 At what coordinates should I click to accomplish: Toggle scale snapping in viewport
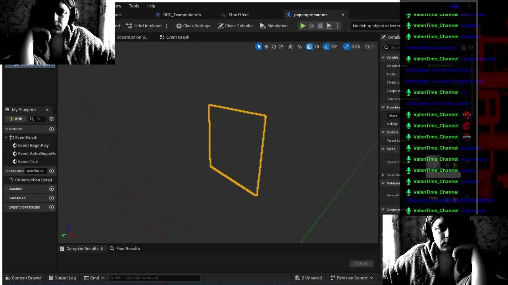pyautogui.click(x=346, y=47)
